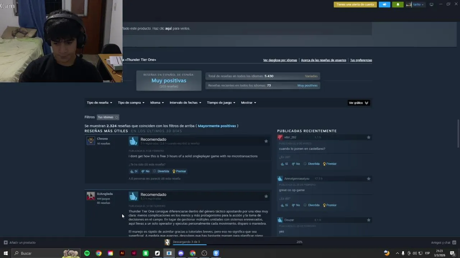This screenshot has height=258, width=460.
Task: Open Ver desglose por idiomas link
Action: 280,60
